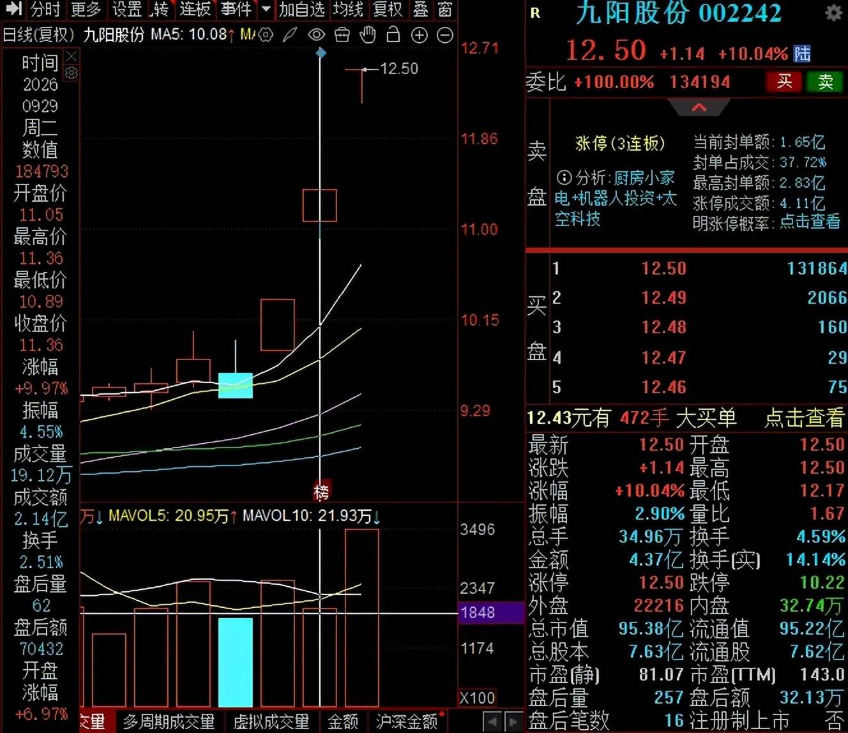Collapse the side panel with the arrow-bar icon
The height and width of the screenshot is (733, 848).
pos(13,9)
